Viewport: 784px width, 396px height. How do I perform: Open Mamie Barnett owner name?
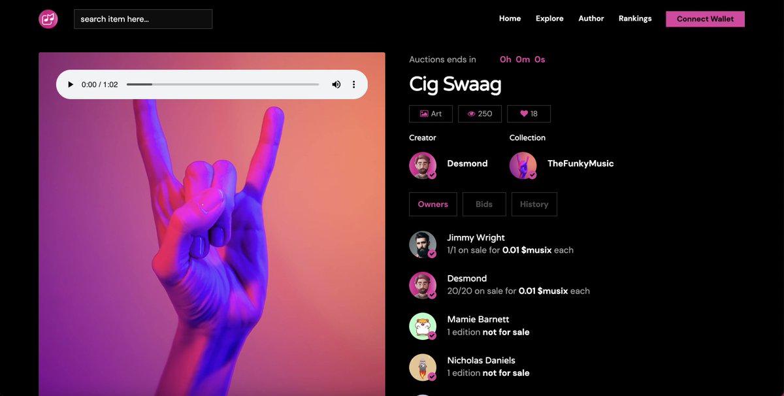478,320
